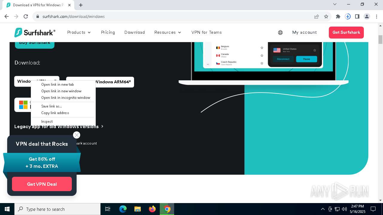This screenshot has height=215, width=383.
Task: Launch Microsoft Edge from the taskbar
Action: pos(123,209)
